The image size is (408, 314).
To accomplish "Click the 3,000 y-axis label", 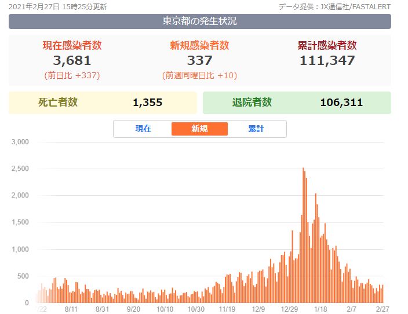I will click(20, 142).
